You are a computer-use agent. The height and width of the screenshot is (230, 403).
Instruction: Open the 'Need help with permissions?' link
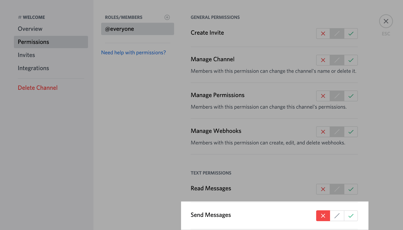133,53
